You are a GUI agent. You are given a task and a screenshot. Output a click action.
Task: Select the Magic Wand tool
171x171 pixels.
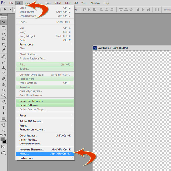pyautogui.click(x=3, y=39)
